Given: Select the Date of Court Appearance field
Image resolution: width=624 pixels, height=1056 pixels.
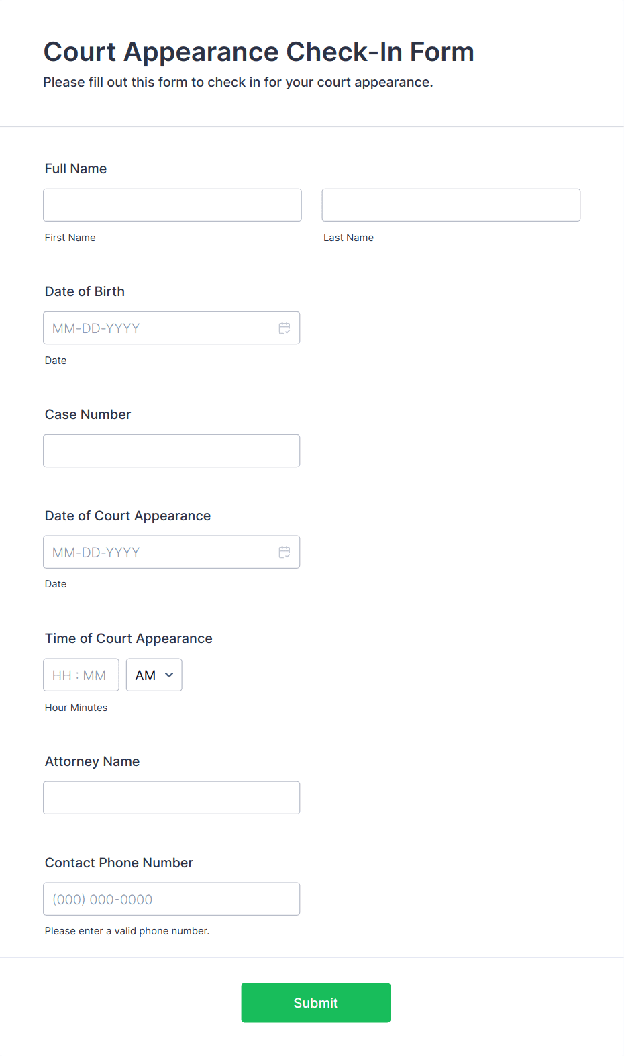Looking at the screenshot, I should pyautogui.click(x=172, y=553).
